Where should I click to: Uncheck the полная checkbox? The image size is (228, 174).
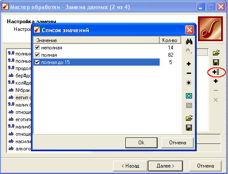click(x=37, y=55)
